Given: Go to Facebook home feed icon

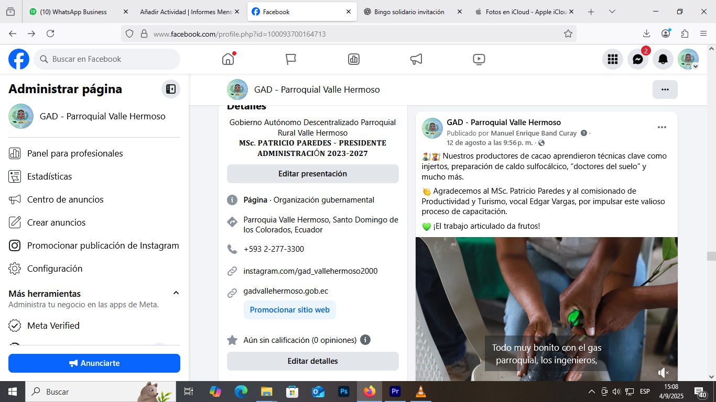Looking at the screenshot, I should pos(228,59).
